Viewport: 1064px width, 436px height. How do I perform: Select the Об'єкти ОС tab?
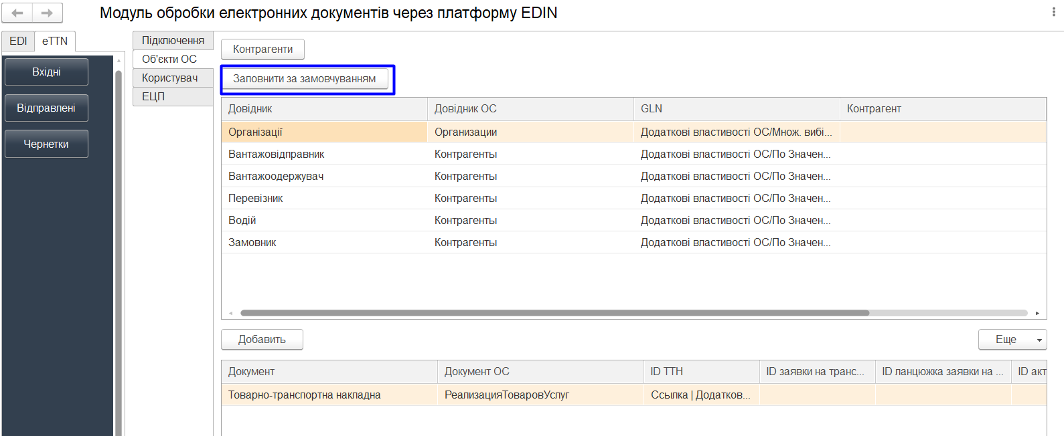click(173, 59)
